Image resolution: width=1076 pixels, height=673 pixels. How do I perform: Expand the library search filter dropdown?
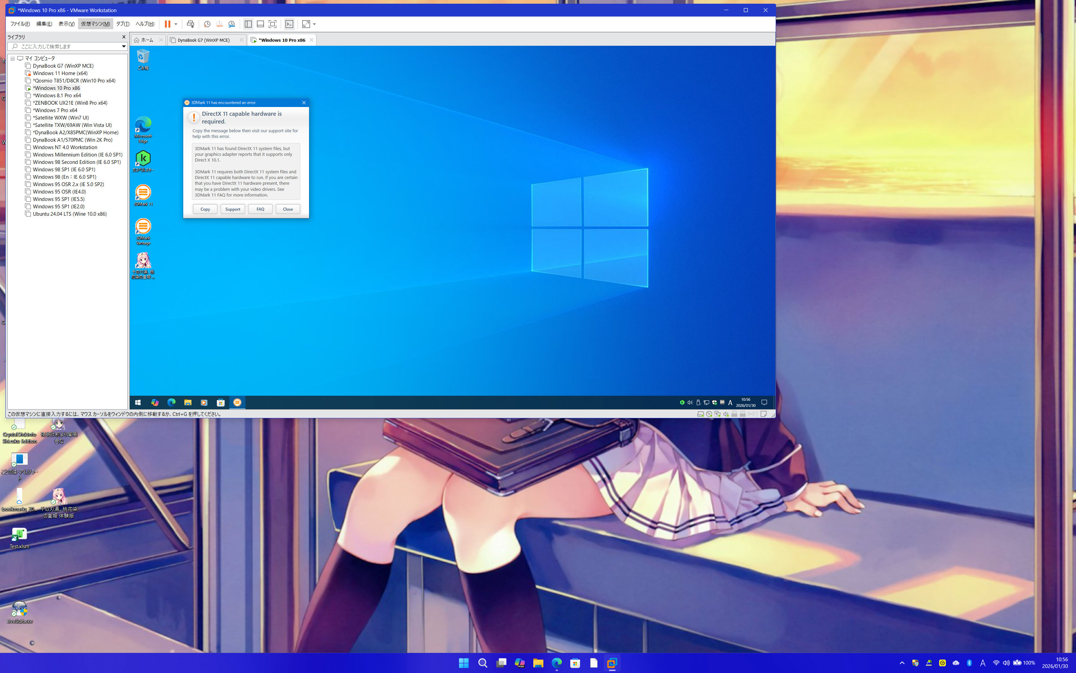[x=124, y=46]
